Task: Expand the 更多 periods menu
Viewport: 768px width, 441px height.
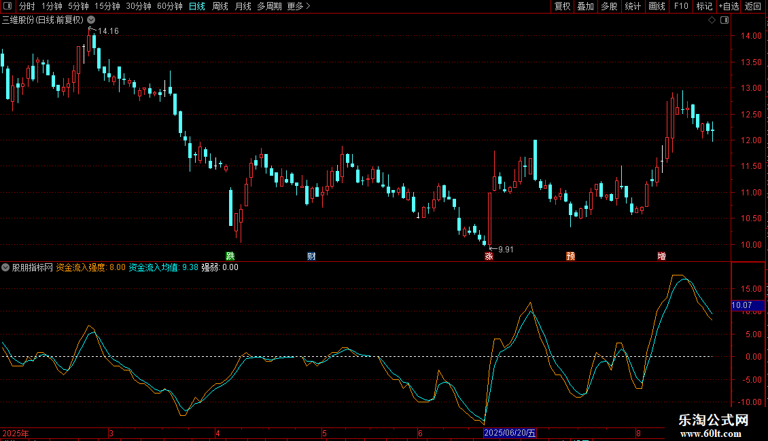Action: 299,6
